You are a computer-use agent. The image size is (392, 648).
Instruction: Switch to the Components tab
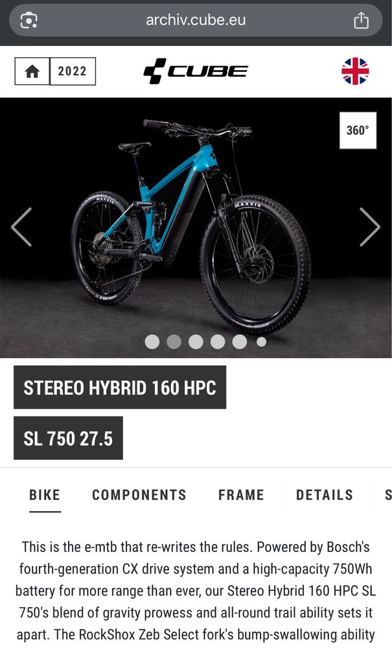click(x=139, y=495)
